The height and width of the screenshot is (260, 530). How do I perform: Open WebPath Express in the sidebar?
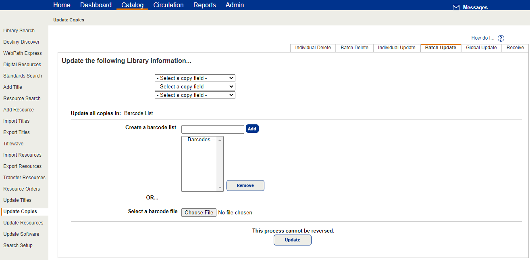coord(23,53)
